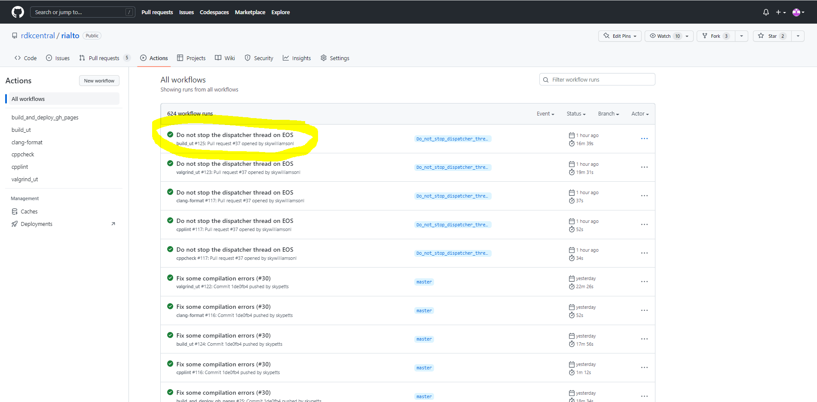Open the Edit Pins dropdown
The image size is (817, 402).
[620, 36]
